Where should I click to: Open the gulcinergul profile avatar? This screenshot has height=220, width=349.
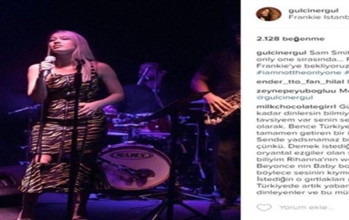[269, 14]
